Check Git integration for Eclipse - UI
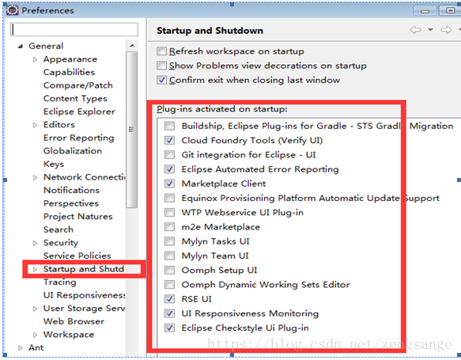461x360 pixels. tap(169, 155)
